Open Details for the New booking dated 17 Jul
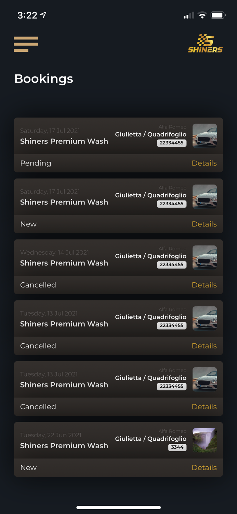This screenshot has height=514, width=237. click(204, 224)
